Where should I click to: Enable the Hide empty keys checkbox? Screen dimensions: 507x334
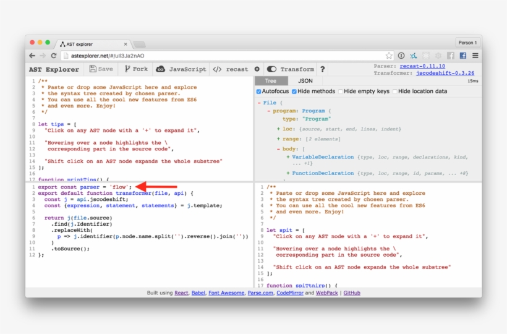pyautogui.click(x=341, y=92)
